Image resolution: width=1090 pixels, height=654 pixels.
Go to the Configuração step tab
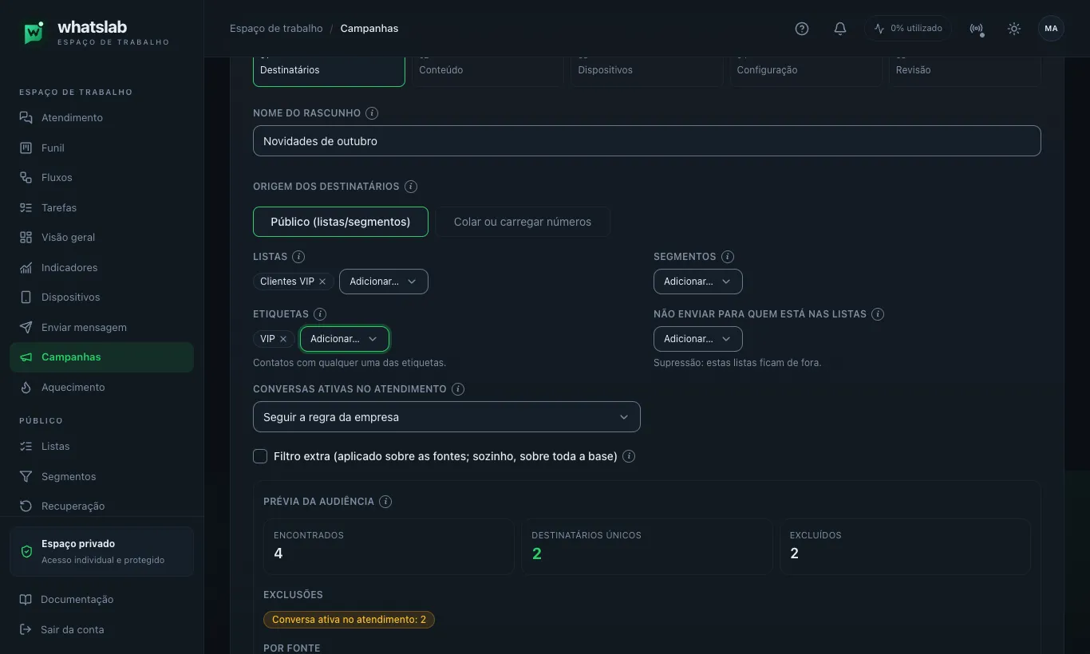[806, 70]
